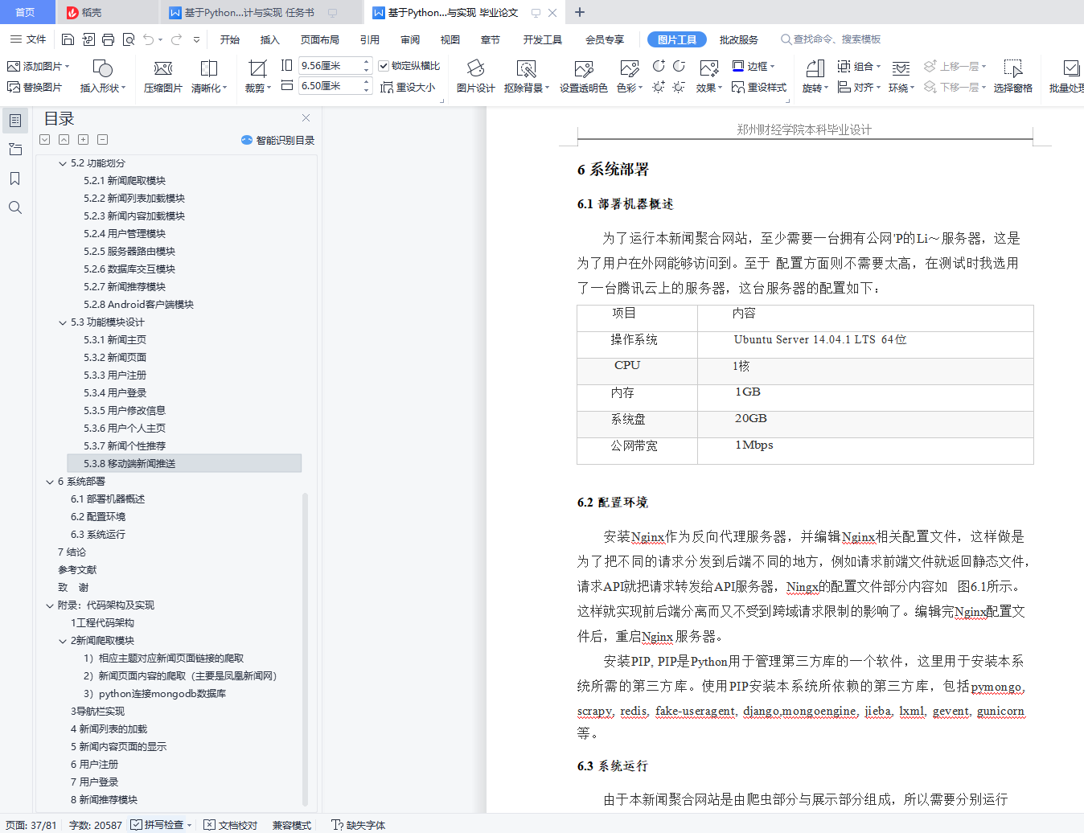The width and height of the screenshot is (1084, 833).
Task: Click the outline down-arrow box icon
Action: click(x=44, y=140)
